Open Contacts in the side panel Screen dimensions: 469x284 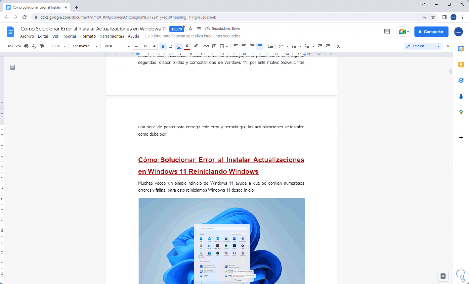coord(461,97)
